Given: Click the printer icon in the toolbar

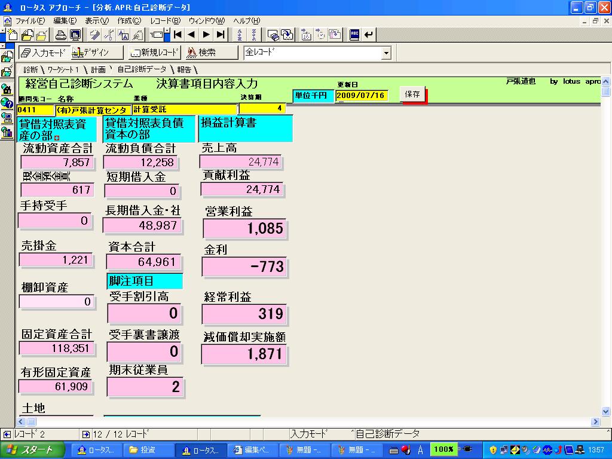Looking at the screenshot, I should tap(60, 35).
